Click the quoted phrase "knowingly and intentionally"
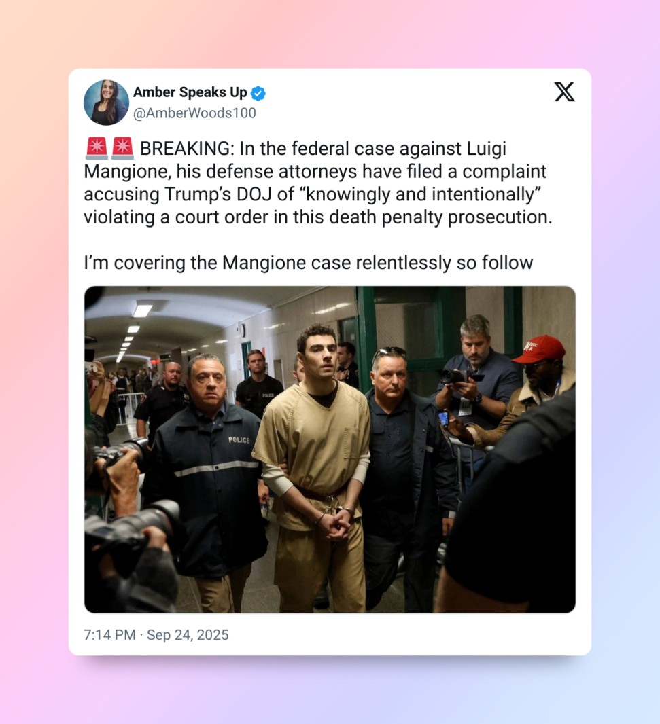Viewport: 660px width, 724px height. (421, 195)
